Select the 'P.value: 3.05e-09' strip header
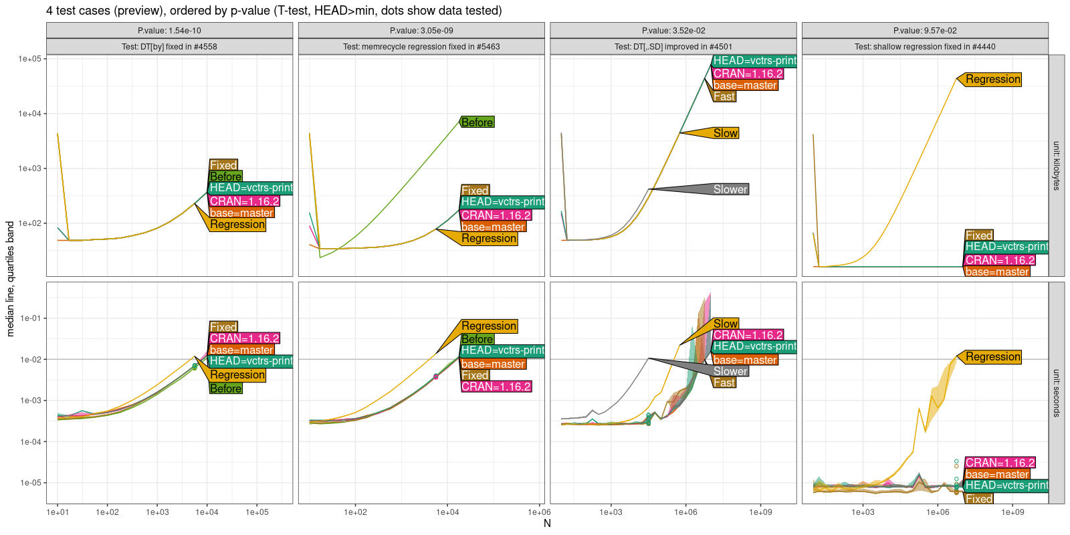1070x535 pixels. click(x=421, y=31)
